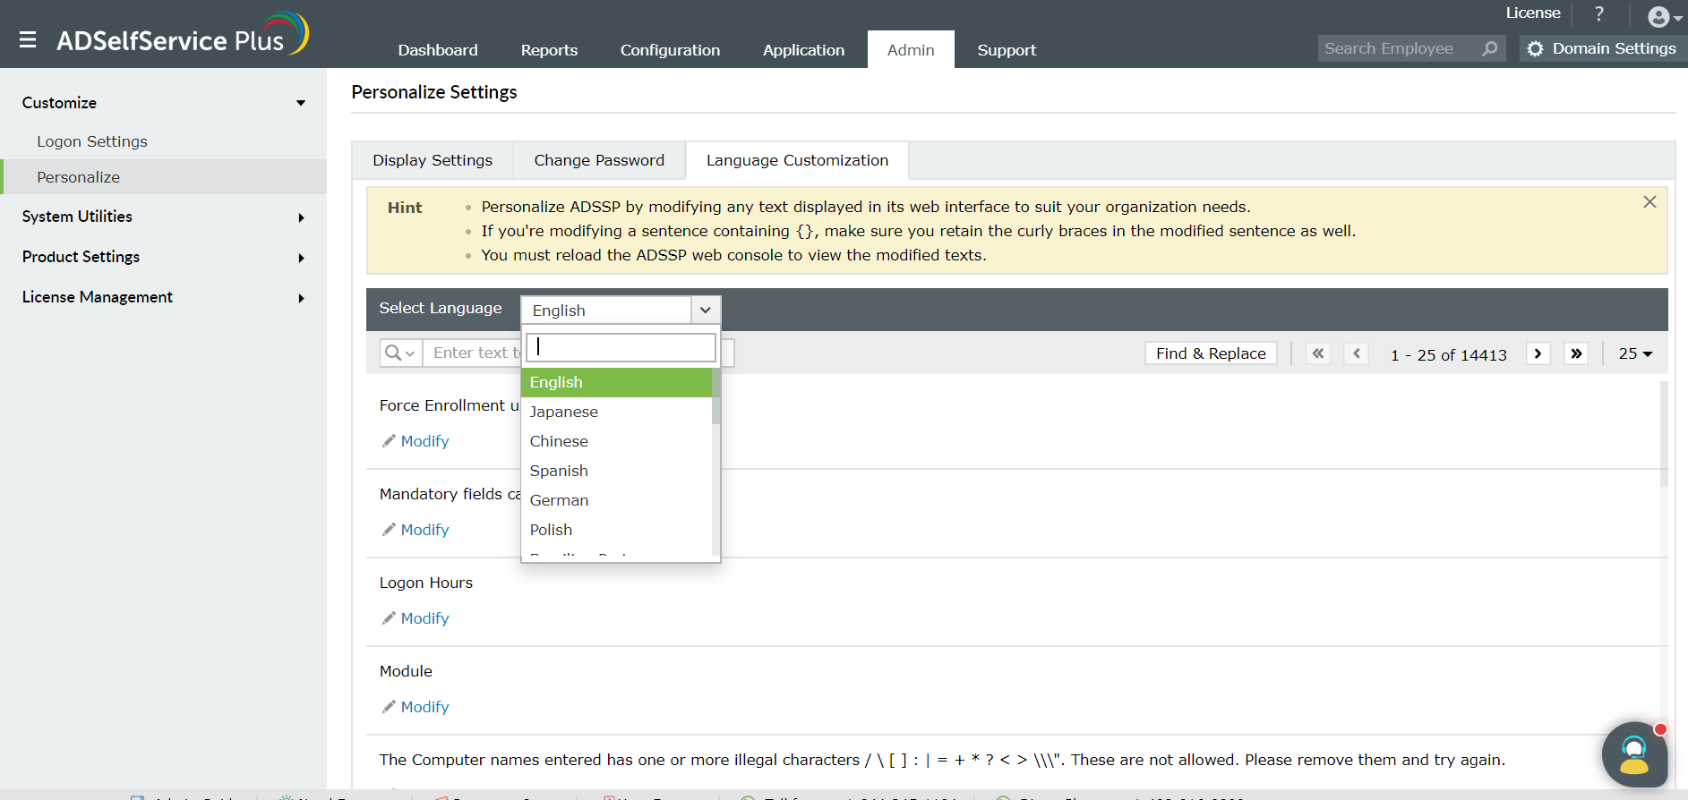Click the ADSelfService Plus logo

(183, 35)
